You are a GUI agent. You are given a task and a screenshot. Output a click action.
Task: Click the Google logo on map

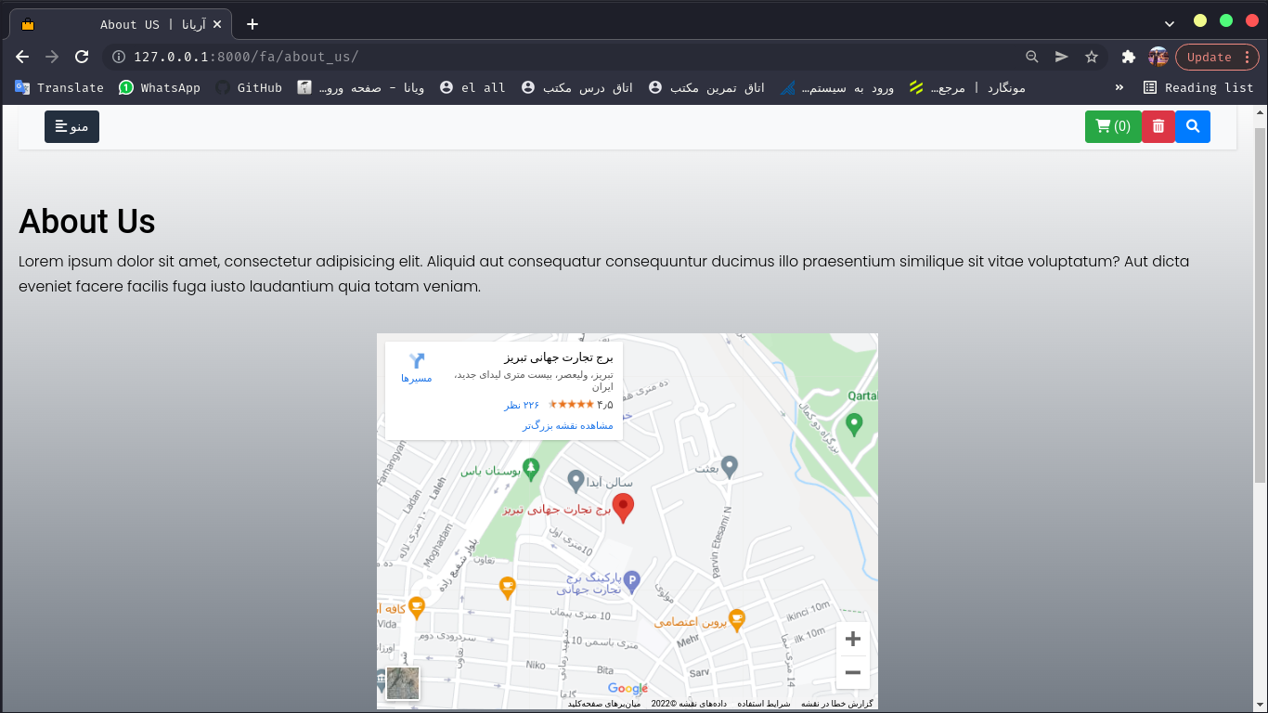(x=628, y=688)
